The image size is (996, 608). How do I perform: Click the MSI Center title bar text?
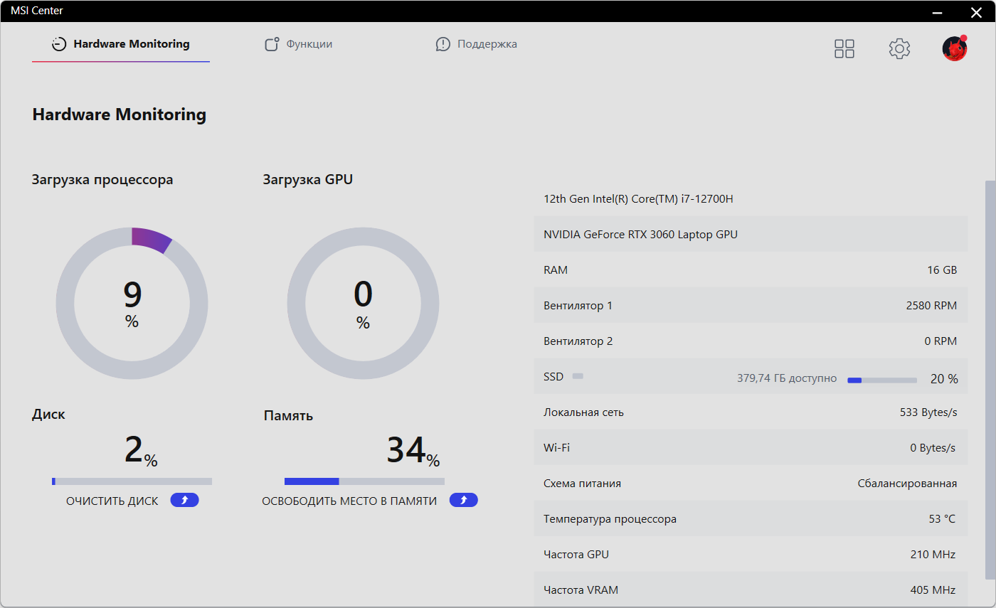pyautogui.click(x=36, y=10)
